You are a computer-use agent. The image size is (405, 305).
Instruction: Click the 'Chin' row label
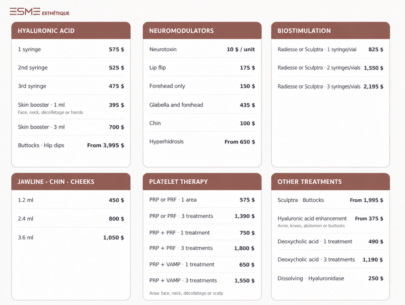(155, 123)
